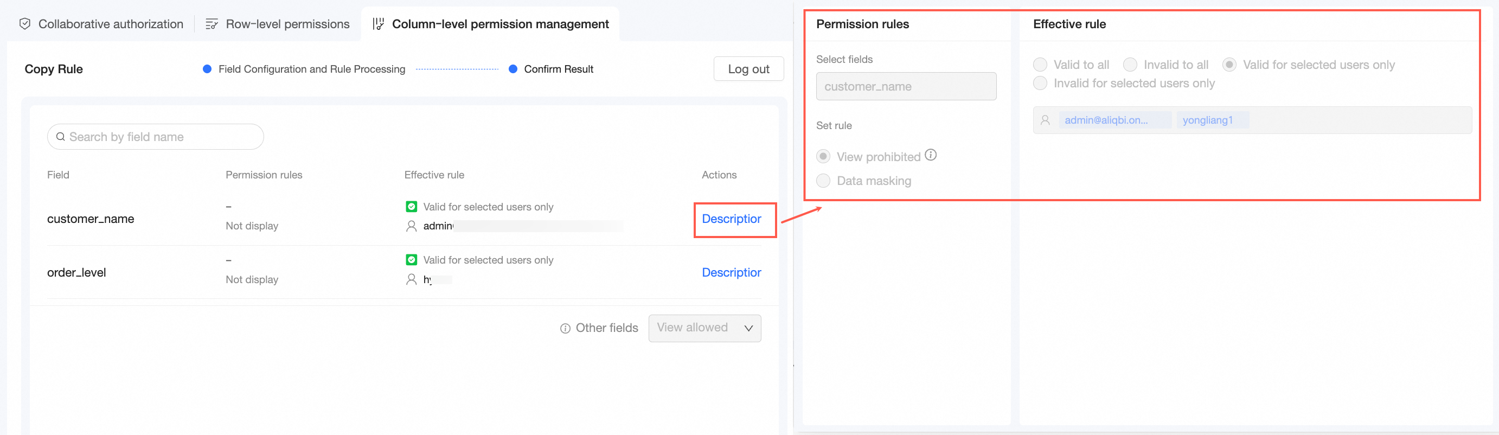Click user icon in customer_name row
Image resolution: width=1499 pixels, height=435 pixels.
[x=412, y=226]
